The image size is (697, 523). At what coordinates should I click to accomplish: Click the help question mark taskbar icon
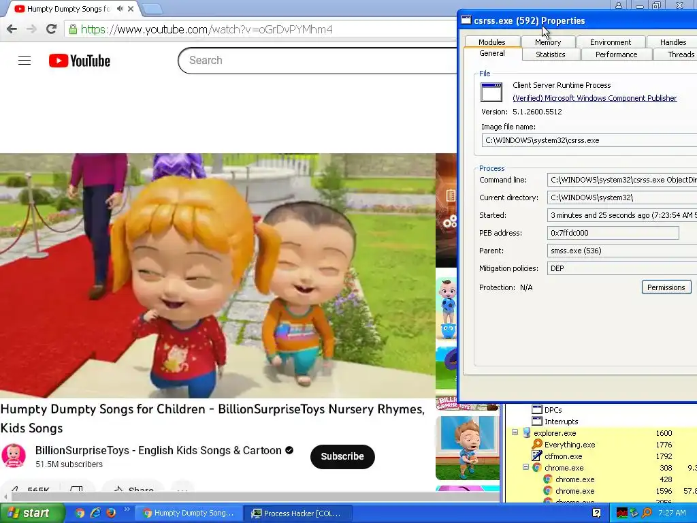(x=596, y=513)
